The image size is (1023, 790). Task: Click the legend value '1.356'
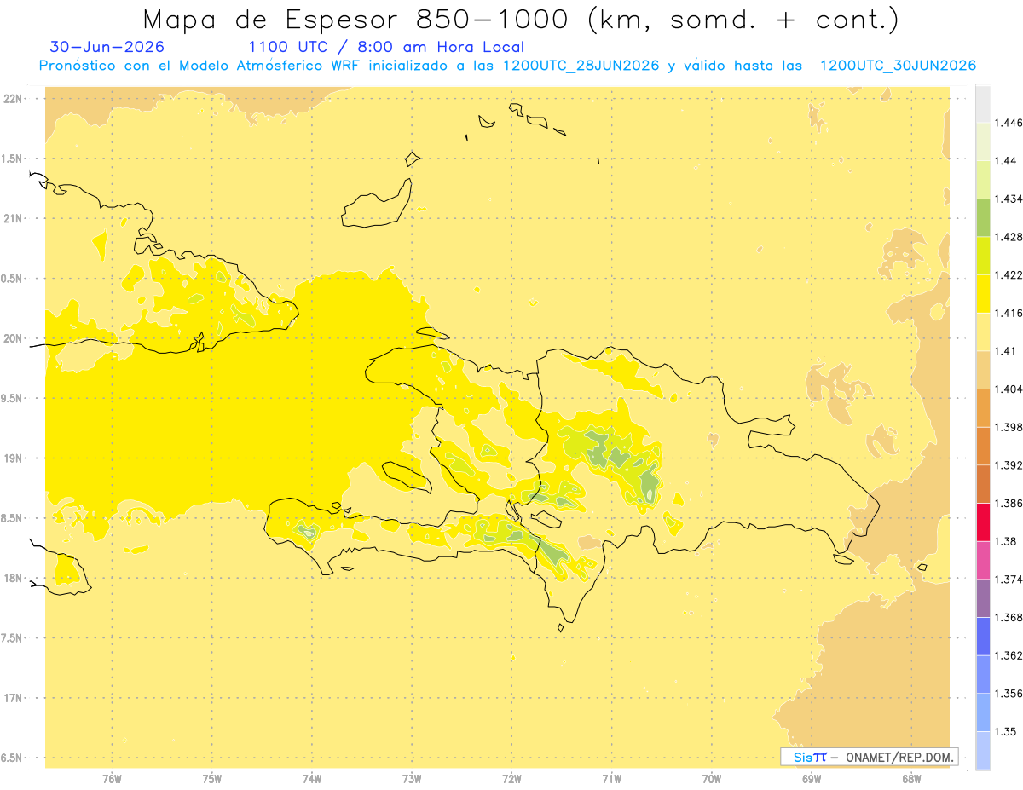pos(1010,694)
